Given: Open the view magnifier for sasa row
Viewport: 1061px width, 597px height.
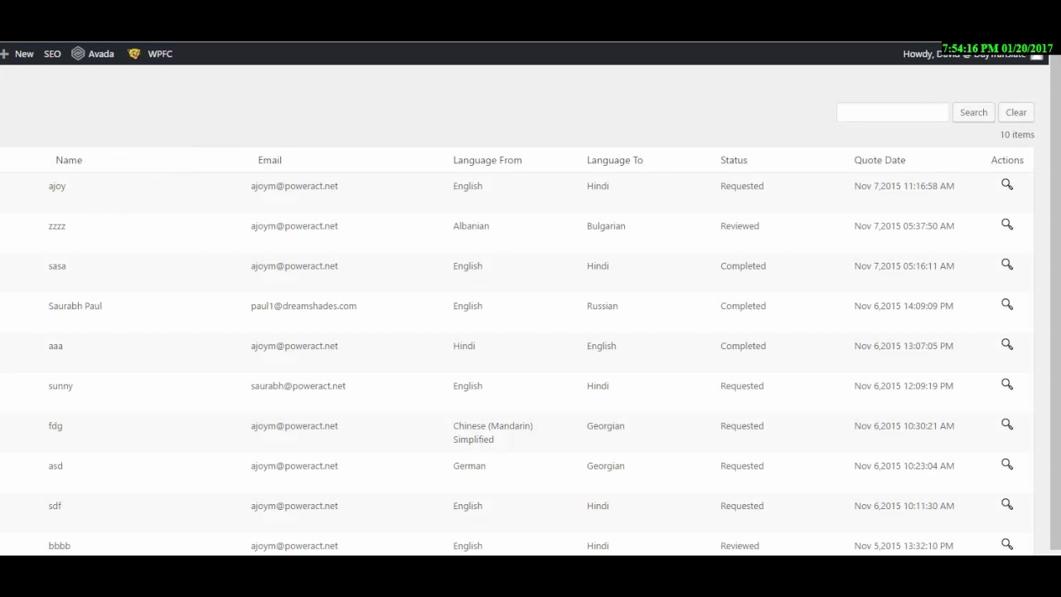Looking at the screenshot, I should (1007, 265).
